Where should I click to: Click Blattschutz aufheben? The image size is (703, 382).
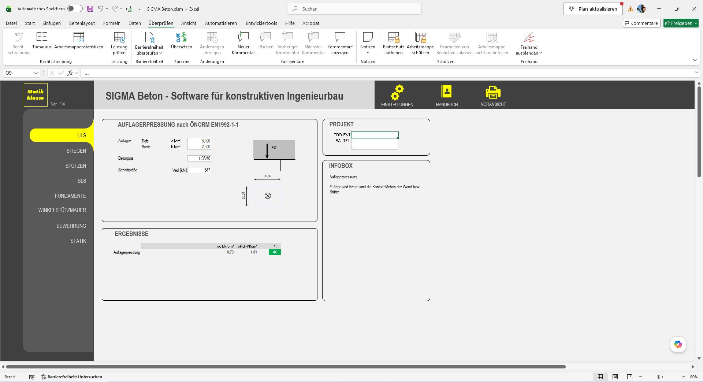tap(394, 43)
